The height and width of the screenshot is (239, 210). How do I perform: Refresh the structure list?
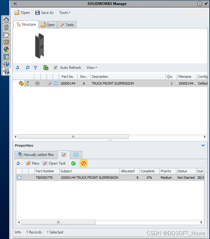tap(17, 68)
